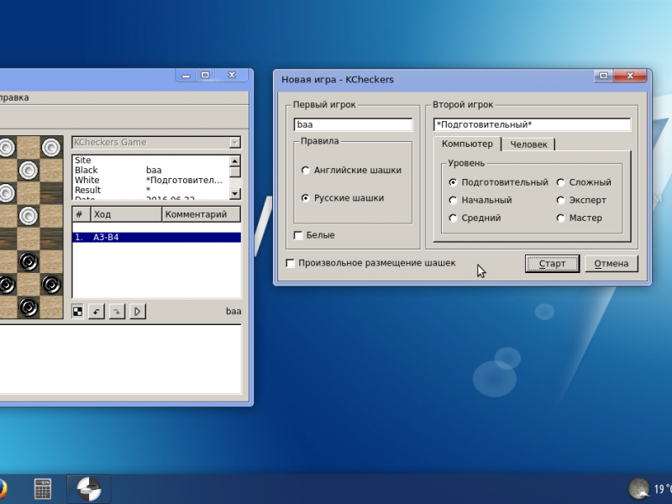Cancel the dialog with Отмена
Viewport: 672px width, 504px height.
(612, 264)
